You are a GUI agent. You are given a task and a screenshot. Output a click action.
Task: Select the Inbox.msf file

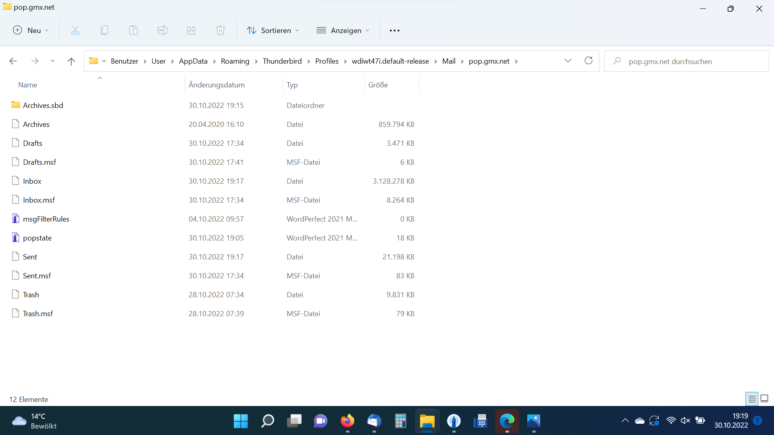click(39, 200)
